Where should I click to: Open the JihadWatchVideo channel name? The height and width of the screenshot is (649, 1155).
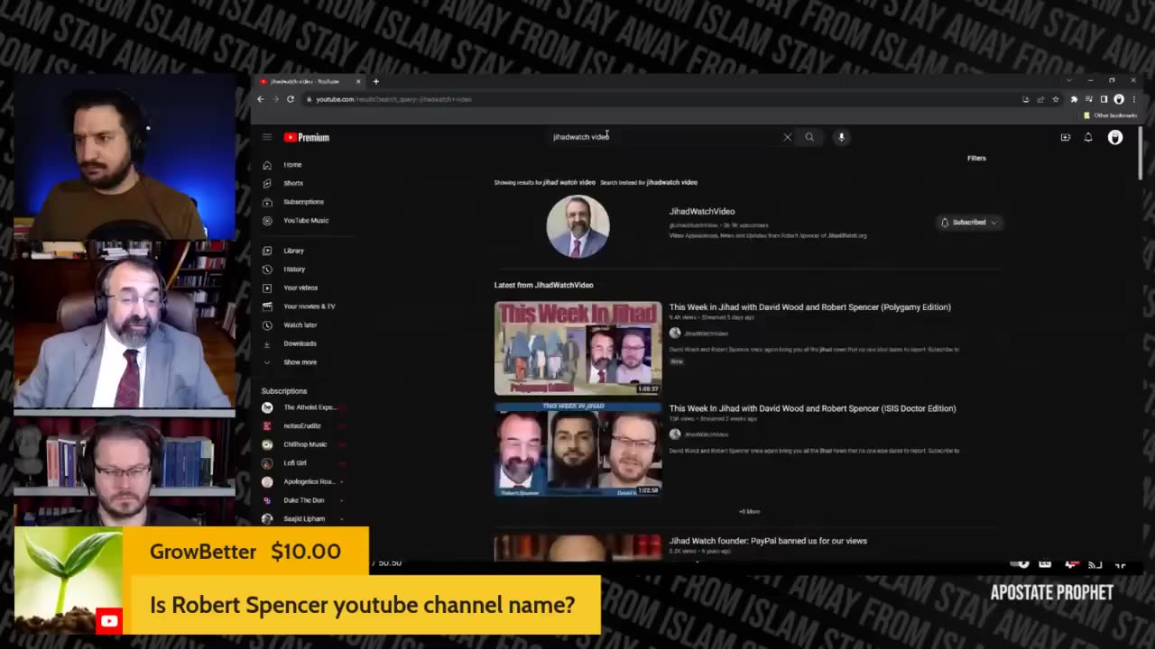[x=702, y=211]
